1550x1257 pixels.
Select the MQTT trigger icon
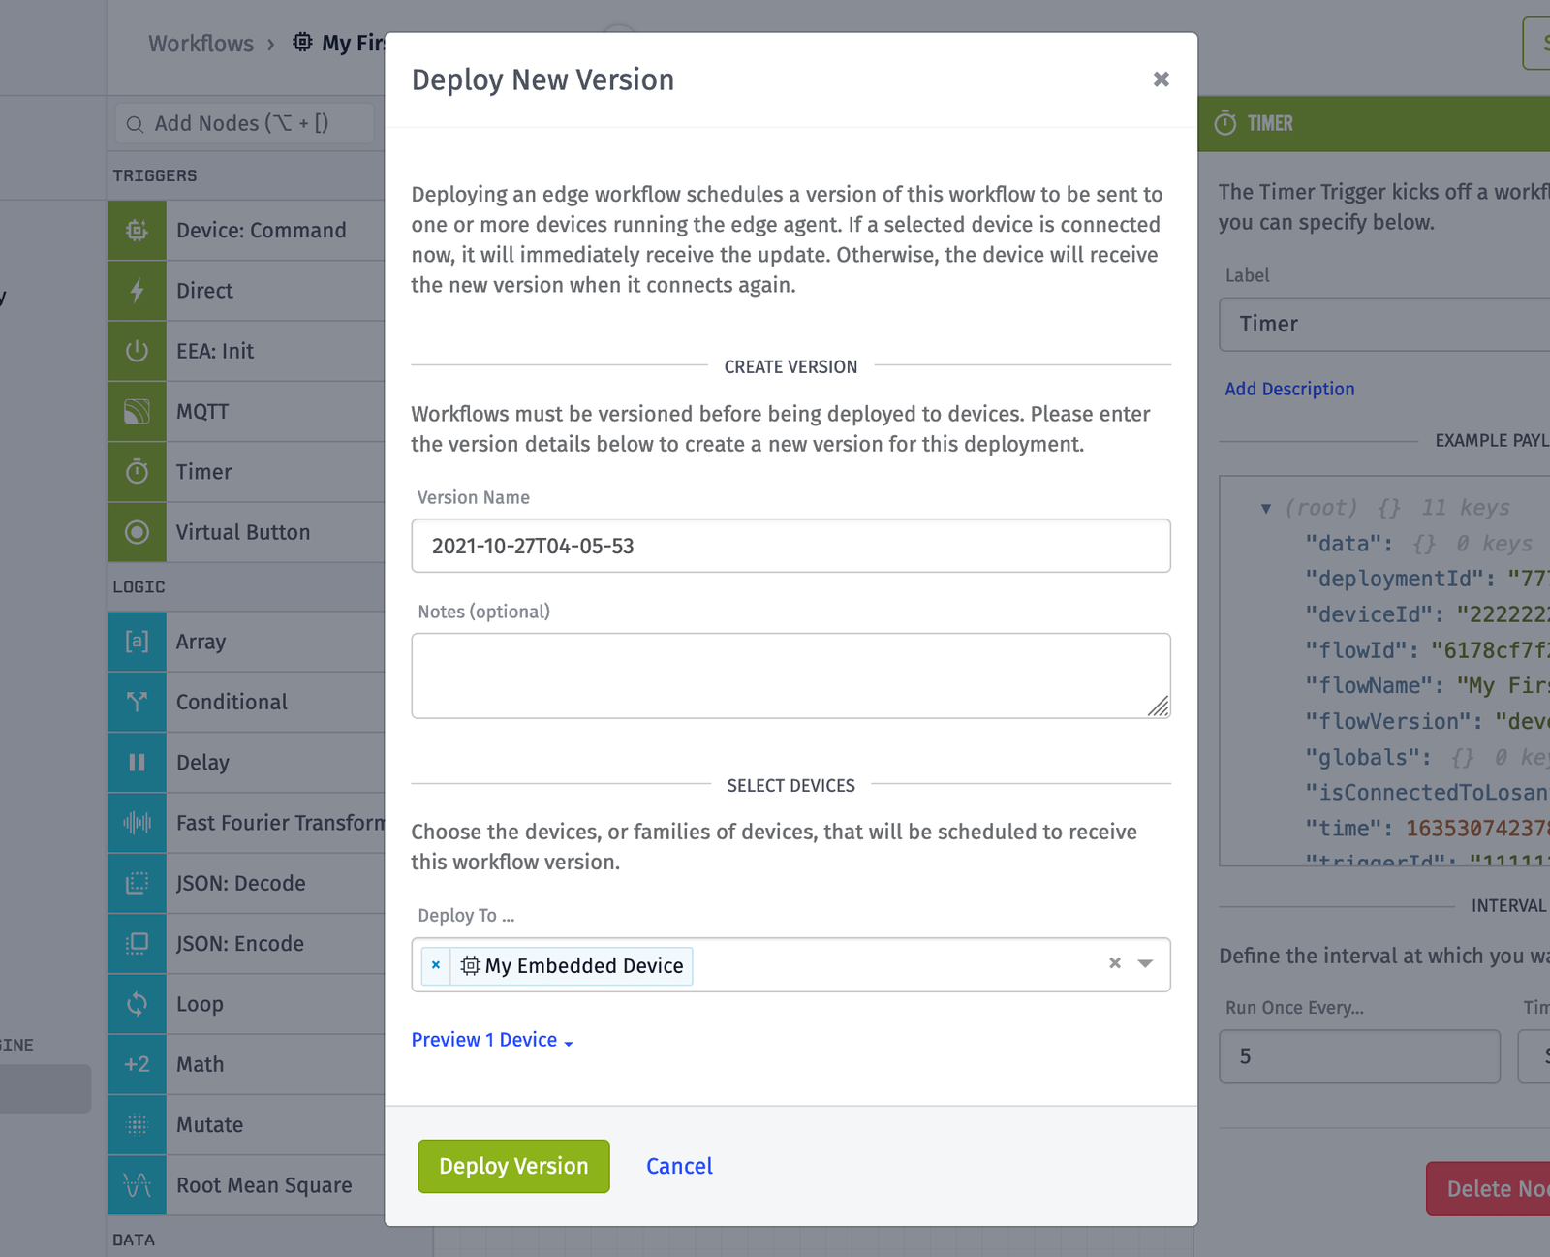pyautogui.click(x=137, y=412)
